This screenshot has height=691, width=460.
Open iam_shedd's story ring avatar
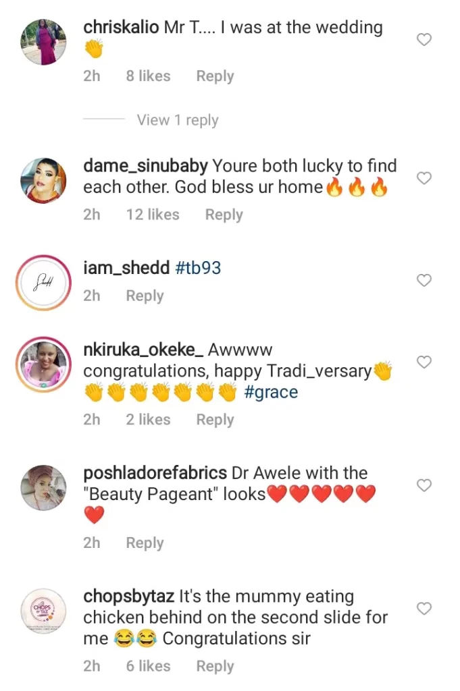(44, 283)
